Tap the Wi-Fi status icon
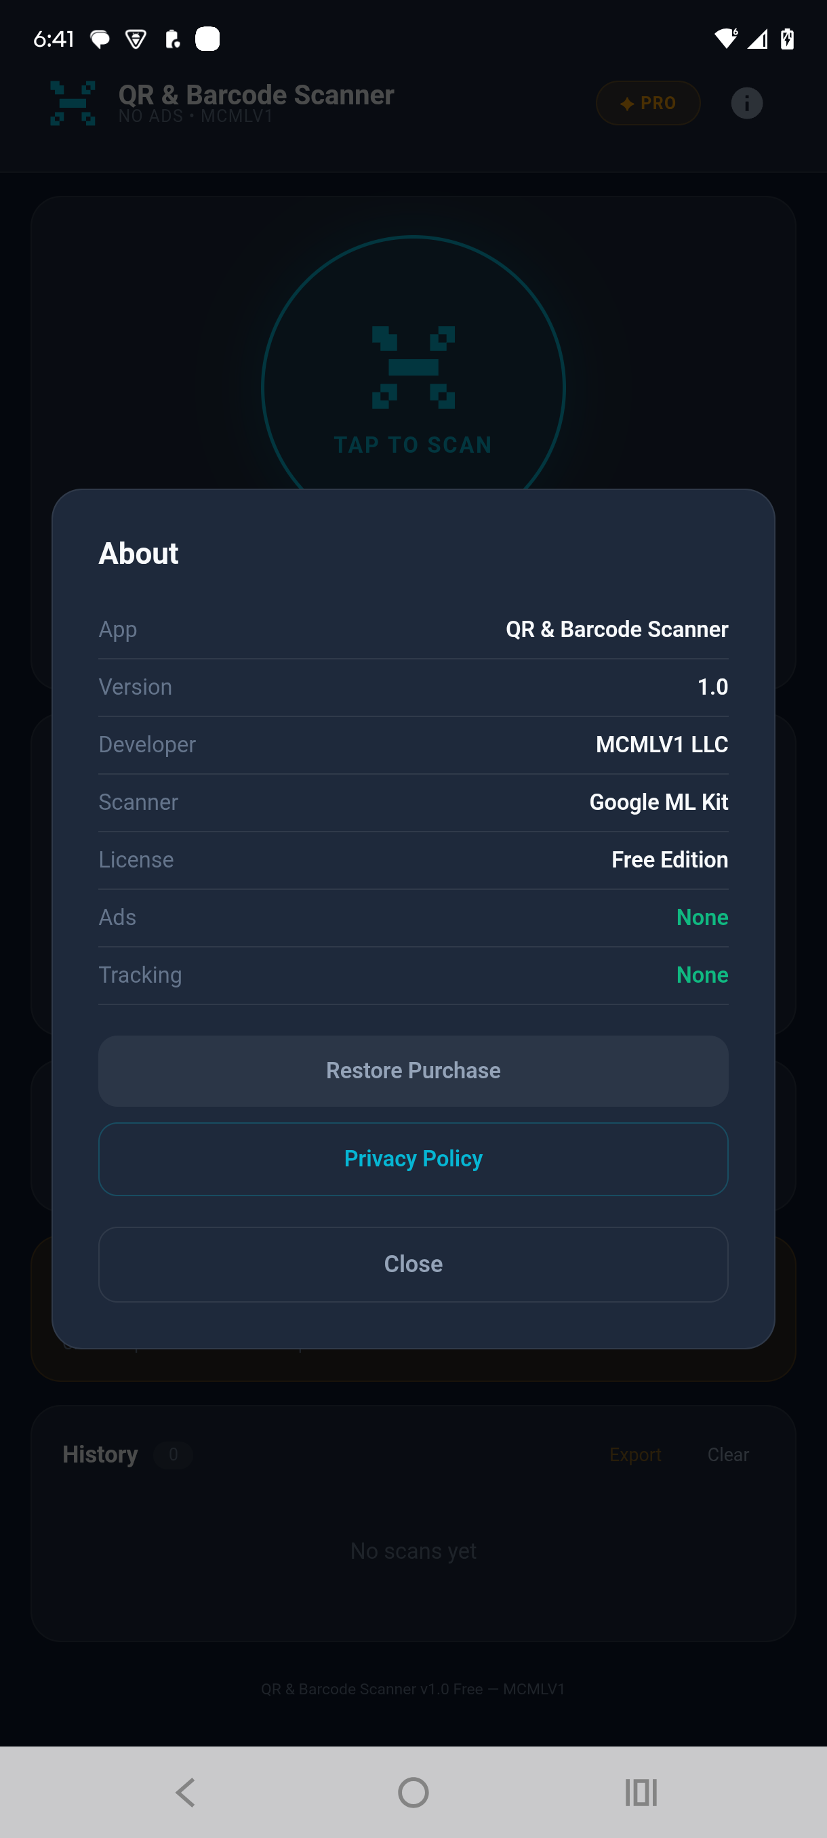827x1838 pixels. pyautogui.click(x=726, y=39)
